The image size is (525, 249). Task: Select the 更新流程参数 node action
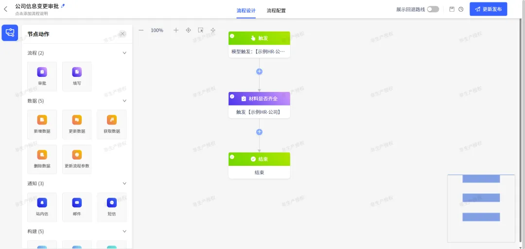(x=77, y=159)
